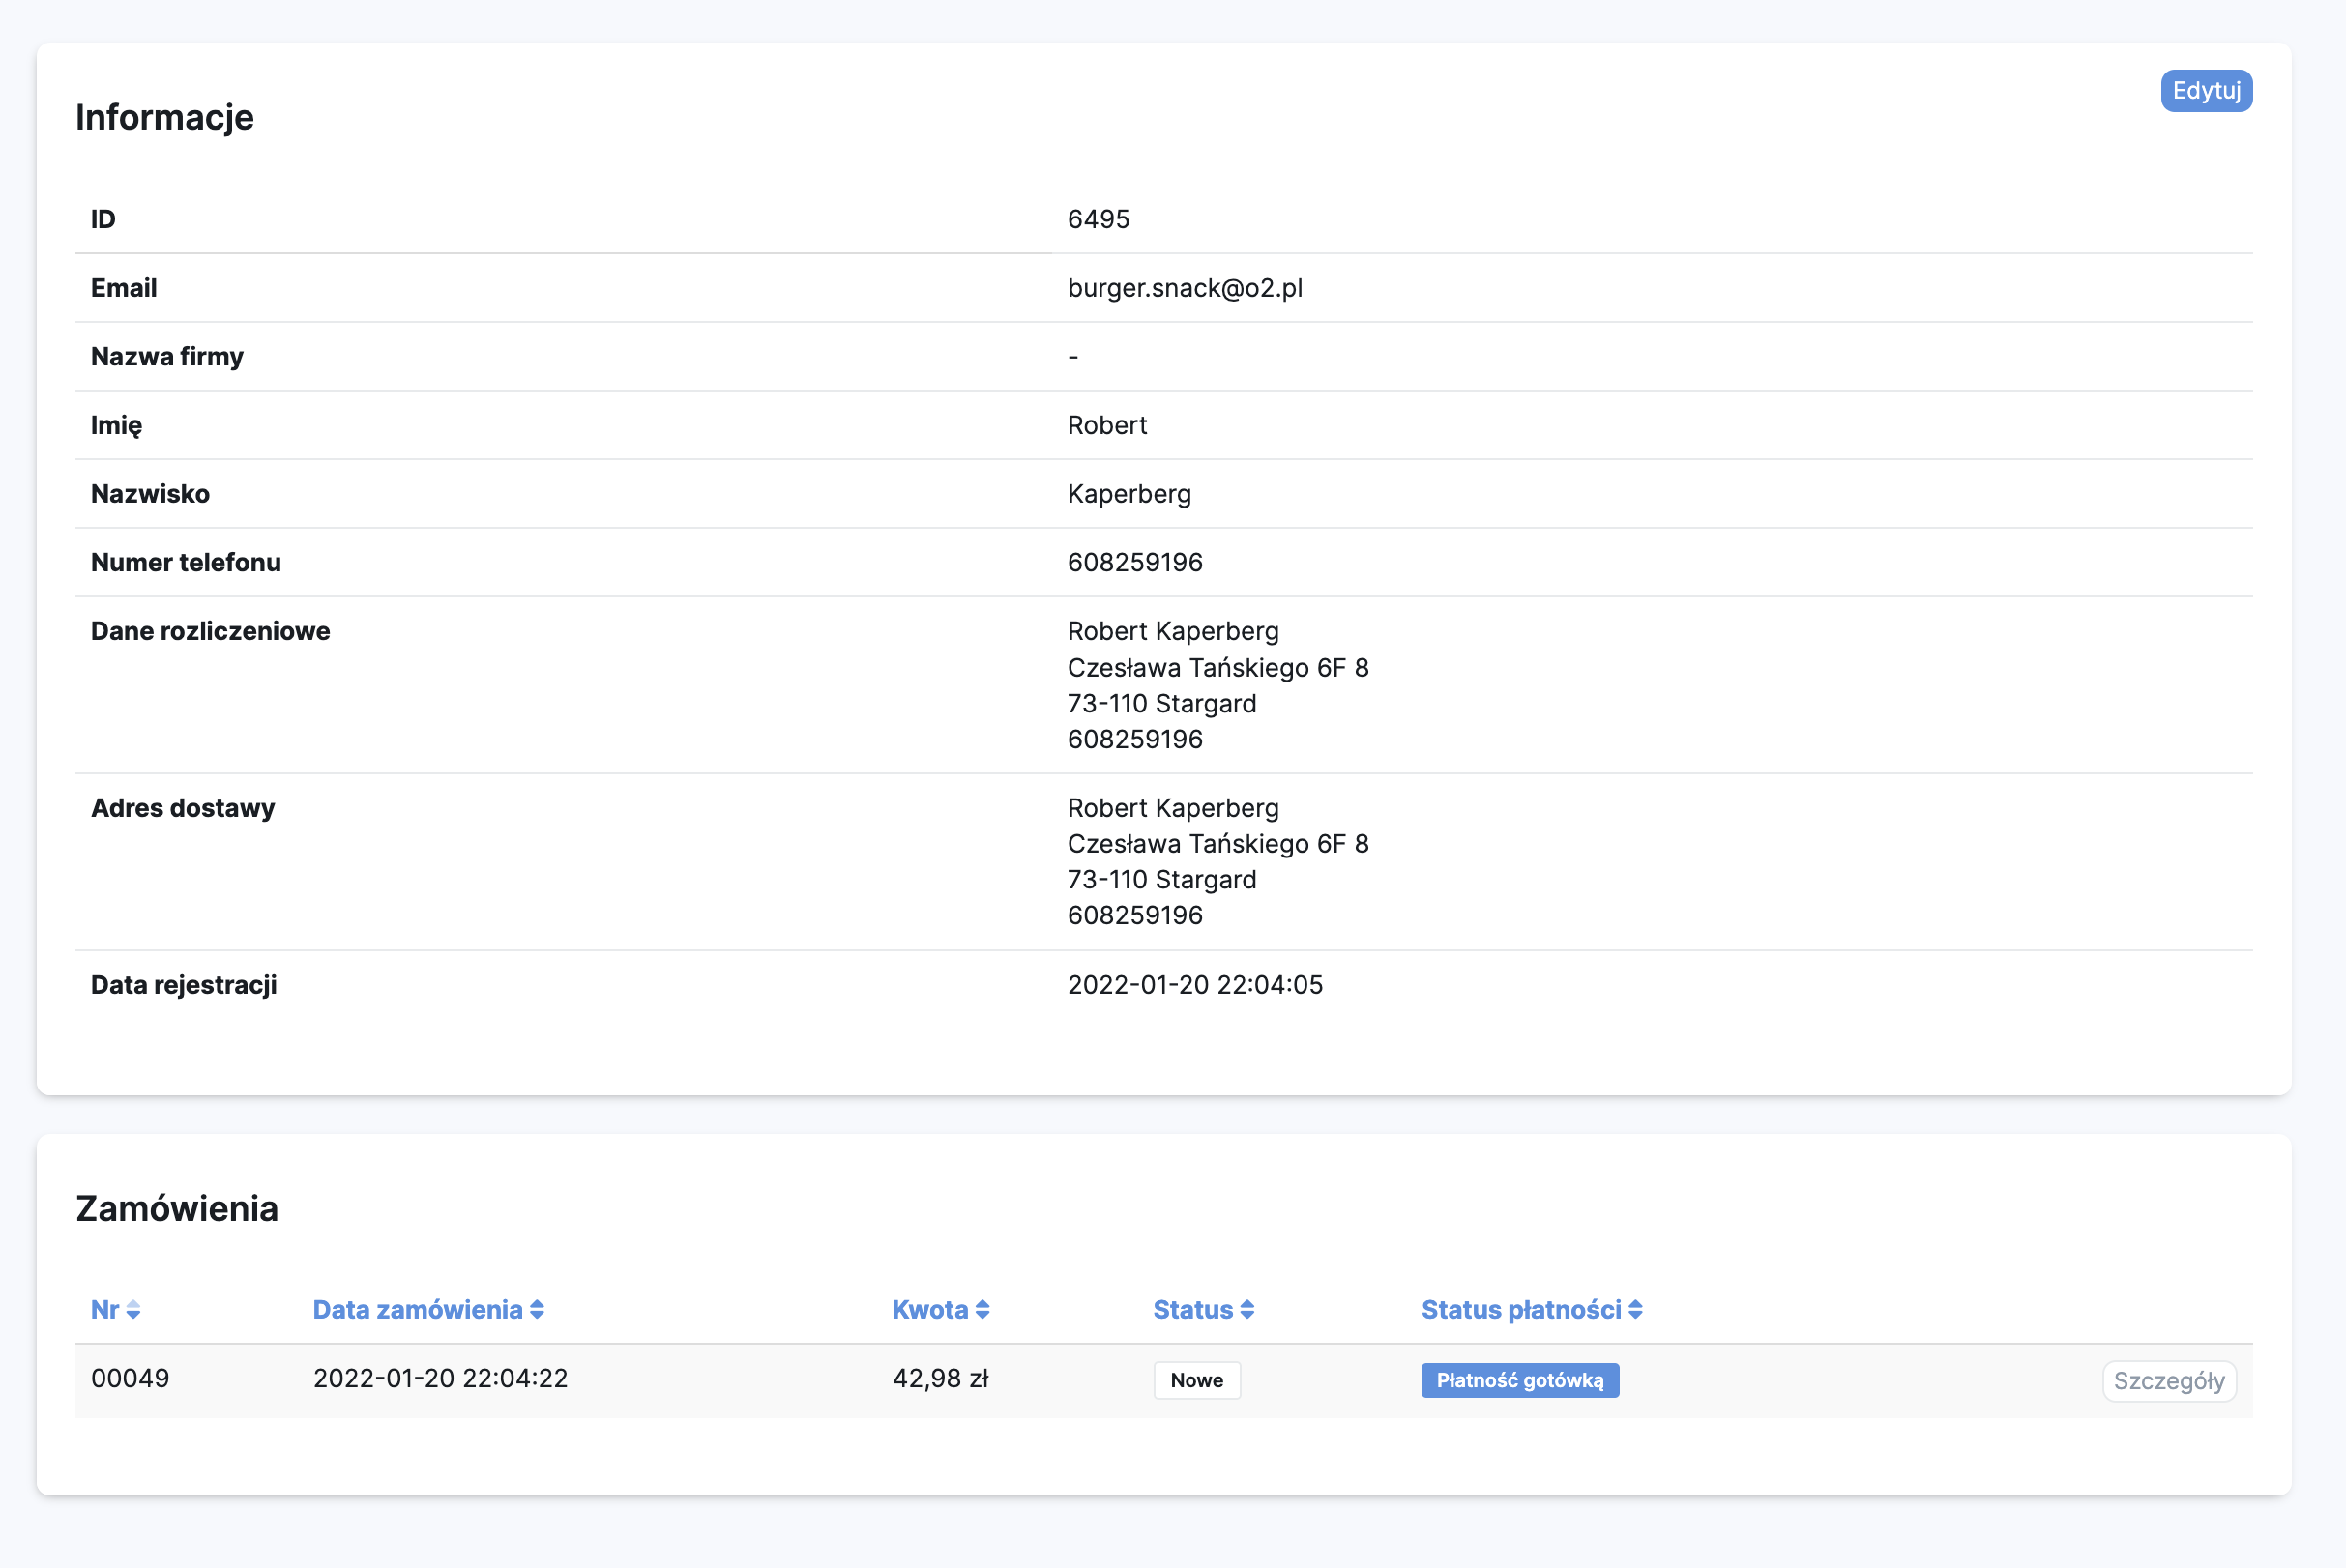Click the Edytuj button
Viewport: 2346px width, 1568px height.
click(2205, 91)
